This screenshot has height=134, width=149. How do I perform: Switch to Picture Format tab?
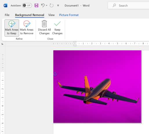(x=69, y=15)
